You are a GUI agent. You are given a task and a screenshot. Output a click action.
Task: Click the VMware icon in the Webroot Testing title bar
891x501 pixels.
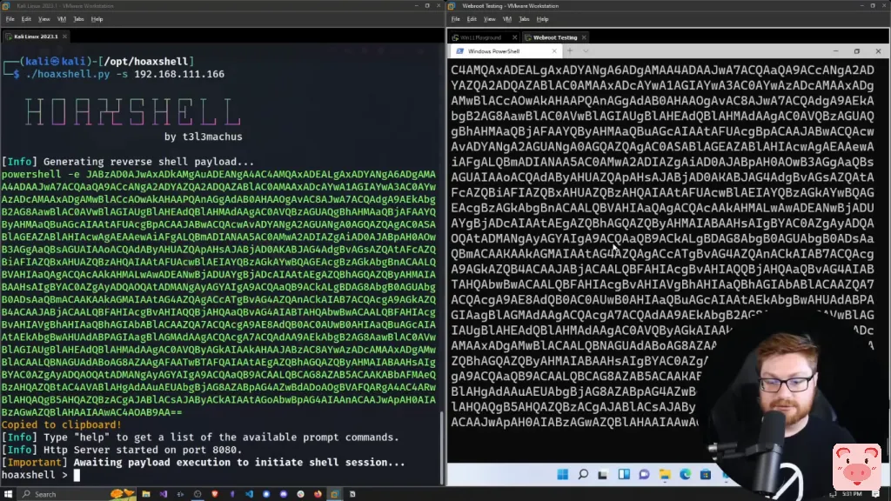(452, 6)
